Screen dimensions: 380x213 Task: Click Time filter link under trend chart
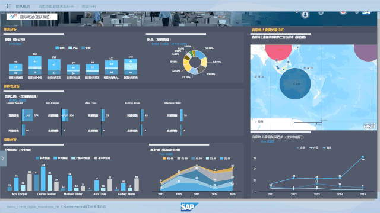click(x=267, y=141)
